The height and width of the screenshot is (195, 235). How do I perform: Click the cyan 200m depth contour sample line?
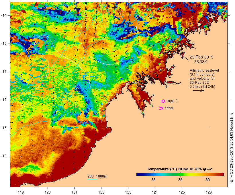[x=93, y=179]
